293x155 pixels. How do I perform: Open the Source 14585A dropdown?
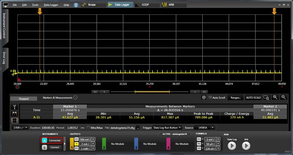pyautogui.click(x=204, y=128)
